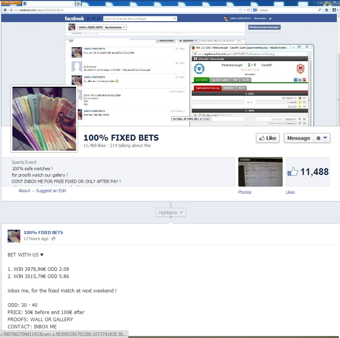
Task: Click the Firefox search bar magnifier icon
Action: click(319, 10)
